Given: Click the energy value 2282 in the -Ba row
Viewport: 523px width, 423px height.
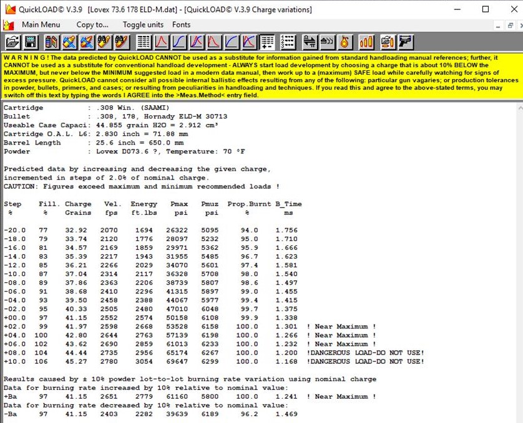Looking at the screenshot, I should point(144,414).
